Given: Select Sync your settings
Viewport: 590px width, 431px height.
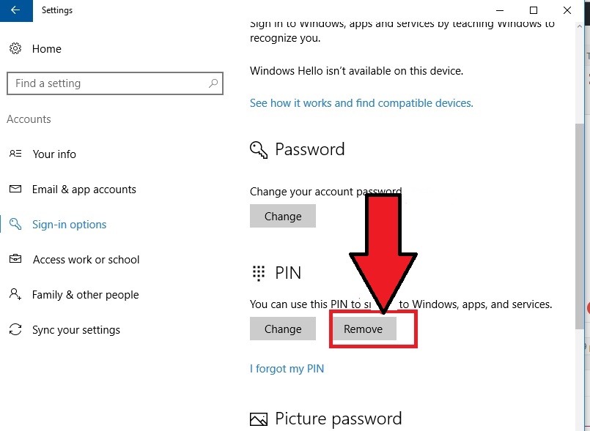Looking at the screenshot, I should coord(76,330).
